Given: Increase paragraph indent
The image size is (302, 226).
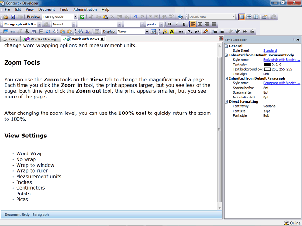Looking at the screenshot, I should (x=238, y=32).
